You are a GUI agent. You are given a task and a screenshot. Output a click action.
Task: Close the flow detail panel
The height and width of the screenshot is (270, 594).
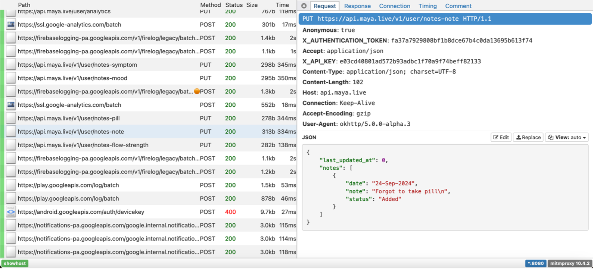point(304,6)
